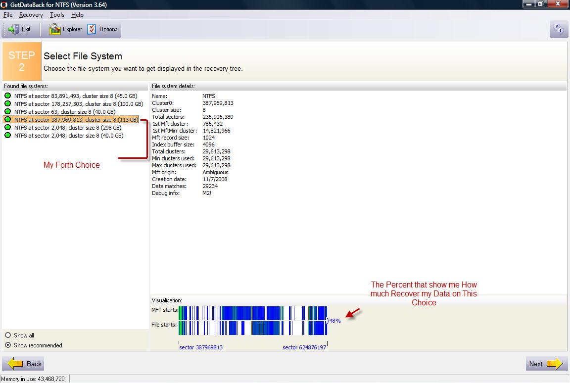The image size is (570, 383).
Task: Click 1st MftMirr cluster value 14,821,966
Action: pyautogui.click(x=216, y=131)
